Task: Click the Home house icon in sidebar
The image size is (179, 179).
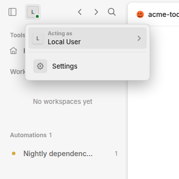Action: [x=13, y=51]
